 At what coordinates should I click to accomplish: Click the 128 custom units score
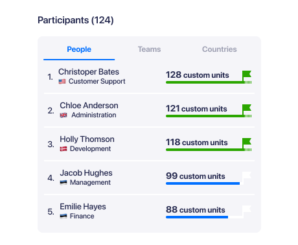coord(198,75)
